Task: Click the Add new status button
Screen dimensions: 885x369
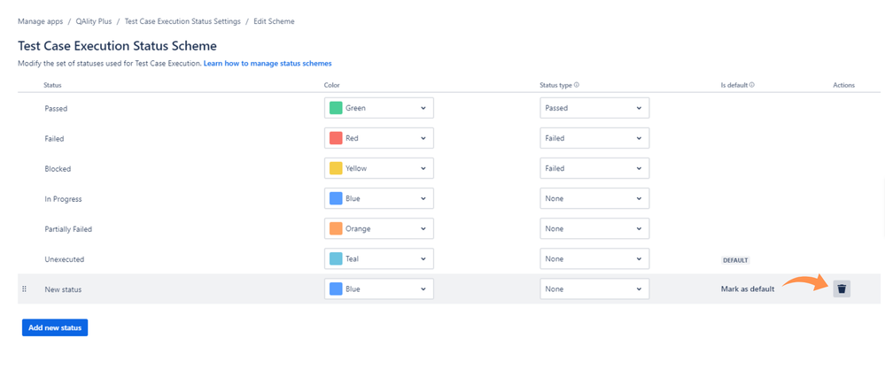Action: click(x=55, y=328)
